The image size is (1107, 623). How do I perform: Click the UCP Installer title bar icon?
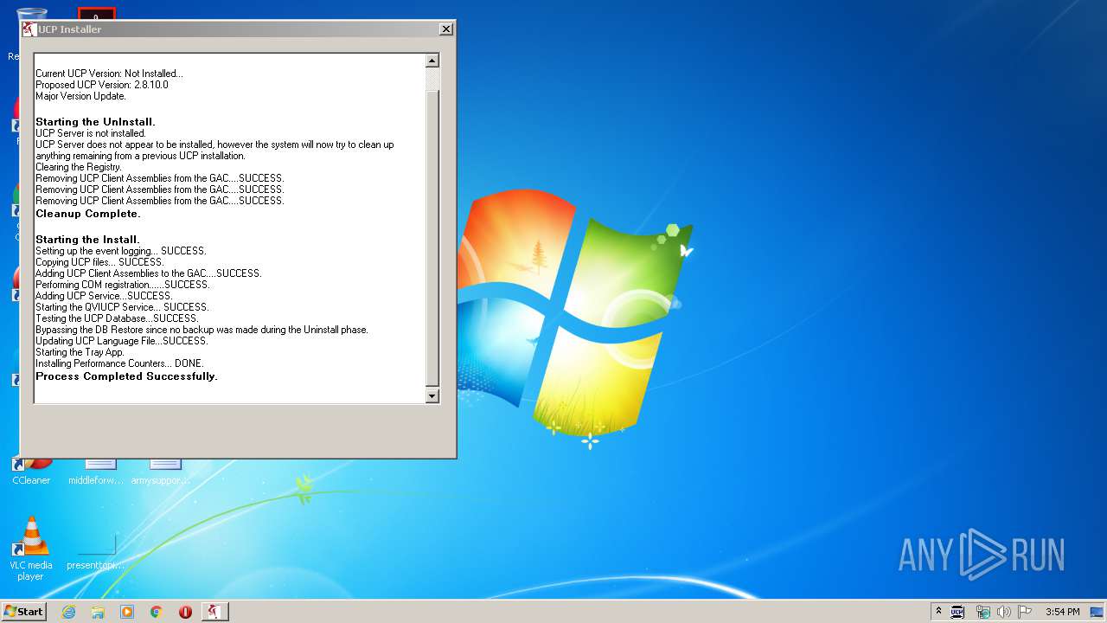[x=29, y=29]
